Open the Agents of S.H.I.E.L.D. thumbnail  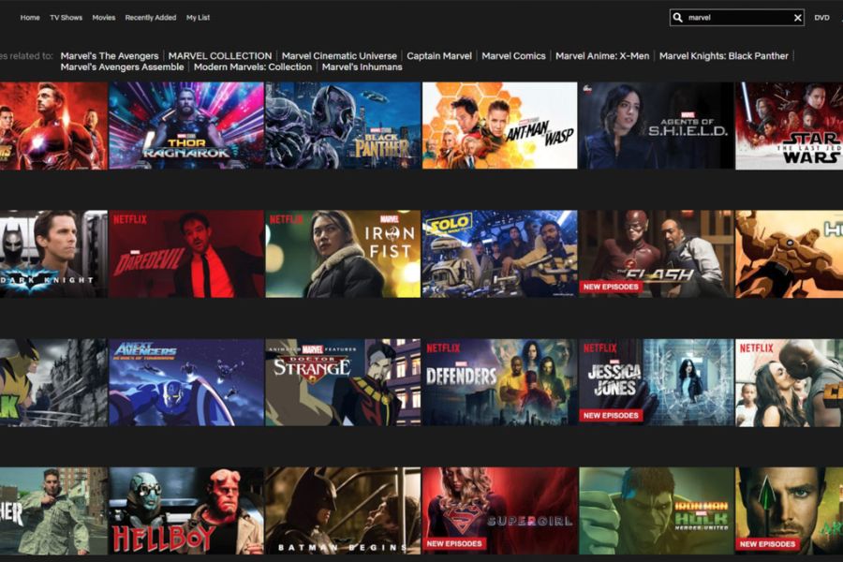[x=657, y=126]
